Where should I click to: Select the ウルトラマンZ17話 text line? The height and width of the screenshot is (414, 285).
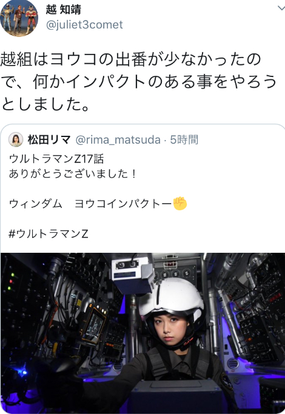(x=56, y=159)
